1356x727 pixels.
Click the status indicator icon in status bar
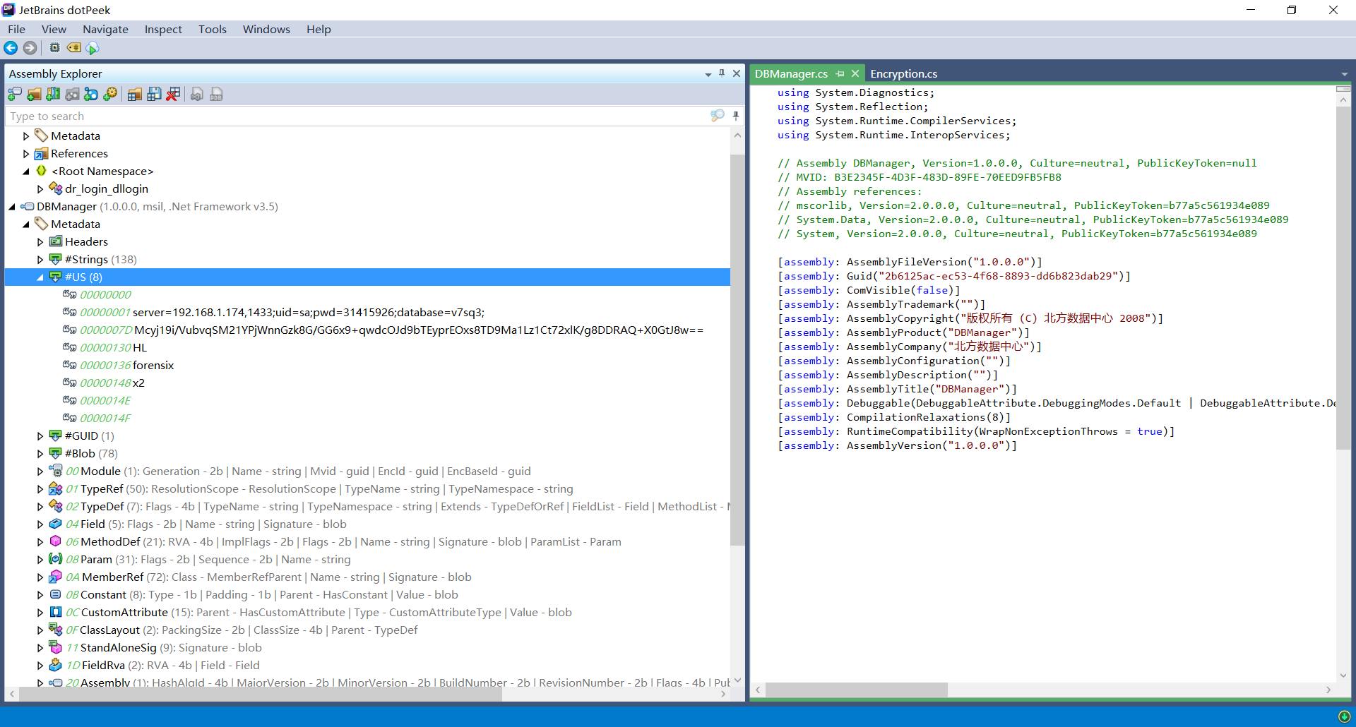point(1344,717)
